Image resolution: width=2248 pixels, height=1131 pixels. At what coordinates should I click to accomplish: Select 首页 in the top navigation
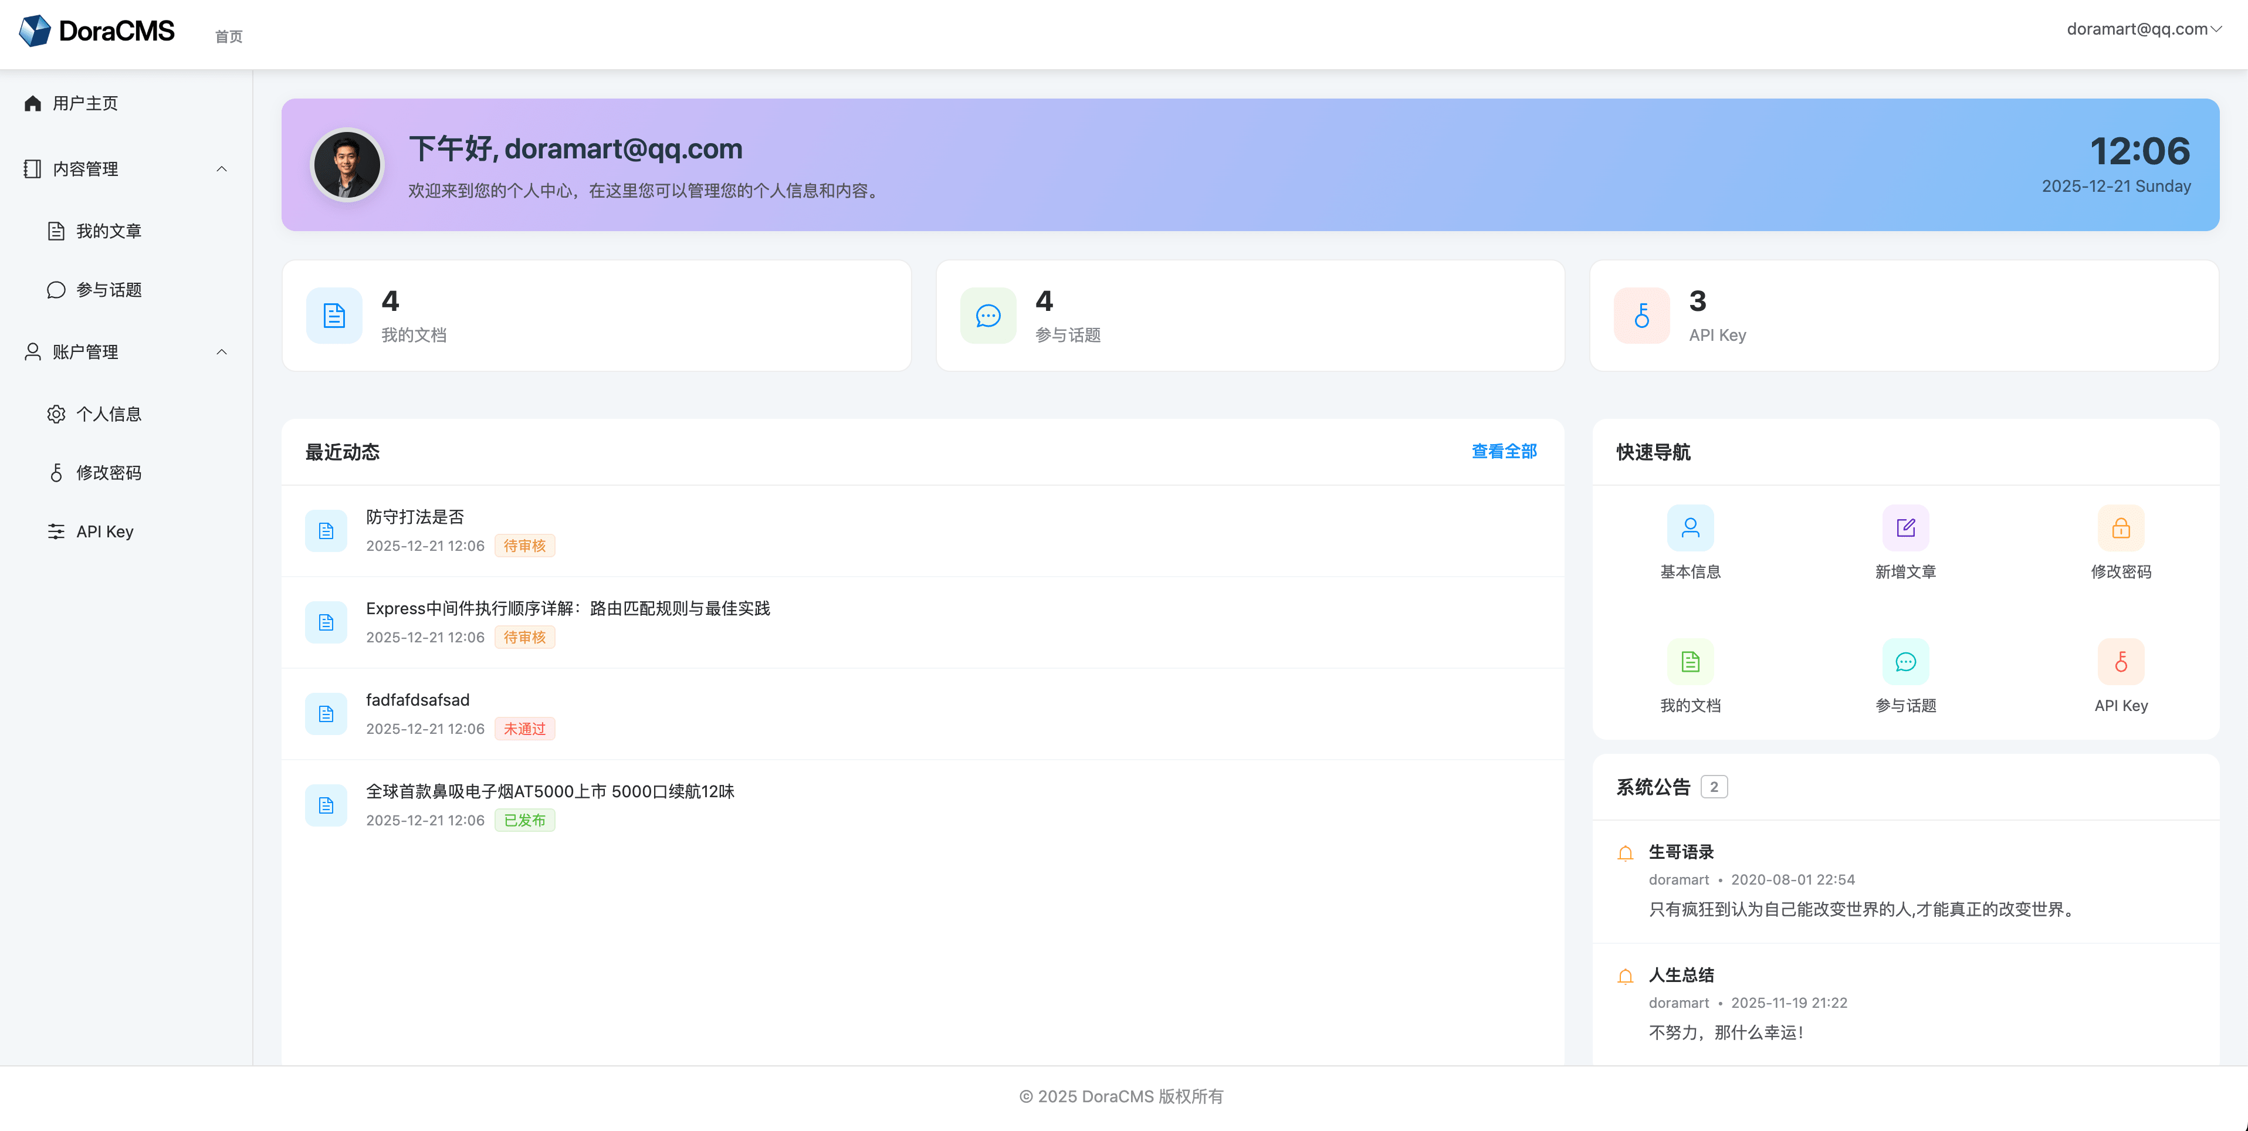(x=227, y=36)
